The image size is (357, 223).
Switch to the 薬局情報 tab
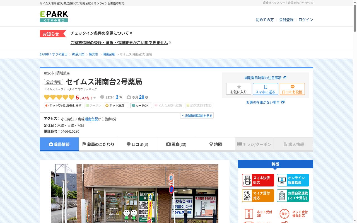click(59, 144)
